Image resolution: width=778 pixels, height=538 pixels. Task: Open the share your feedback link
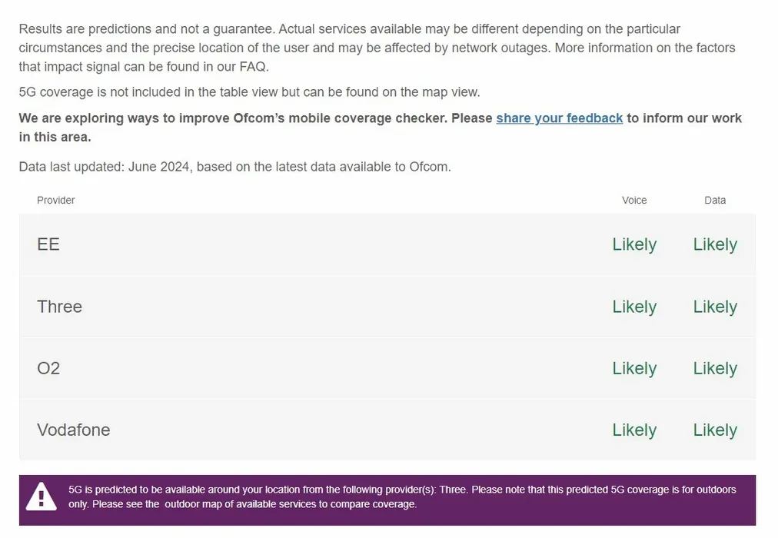(559, 118)
